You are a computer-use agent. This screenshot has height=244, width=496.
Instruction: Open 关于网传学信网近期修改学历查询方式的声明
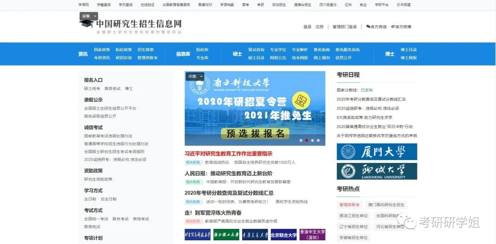click(377, 136)
